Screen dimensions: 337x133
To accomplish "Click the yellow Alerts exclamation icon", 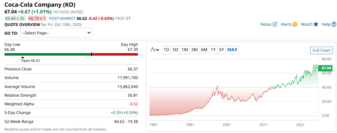I will [295, 24].
